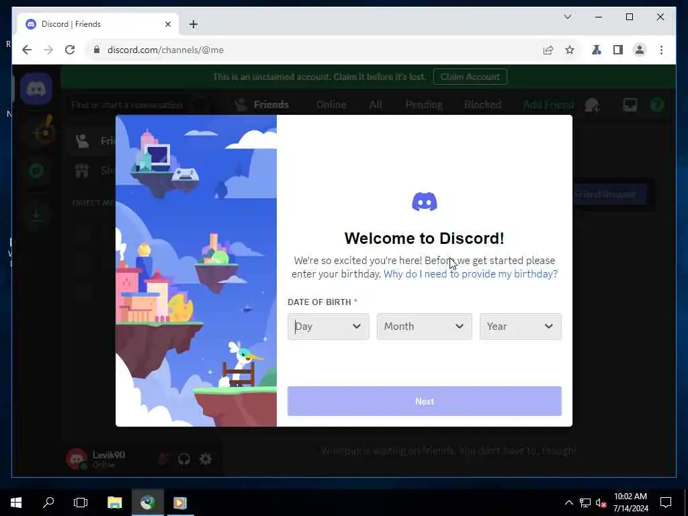Click the Add Friend tab
The height and width of the screenshot is (516, 688).
(548, 105)
